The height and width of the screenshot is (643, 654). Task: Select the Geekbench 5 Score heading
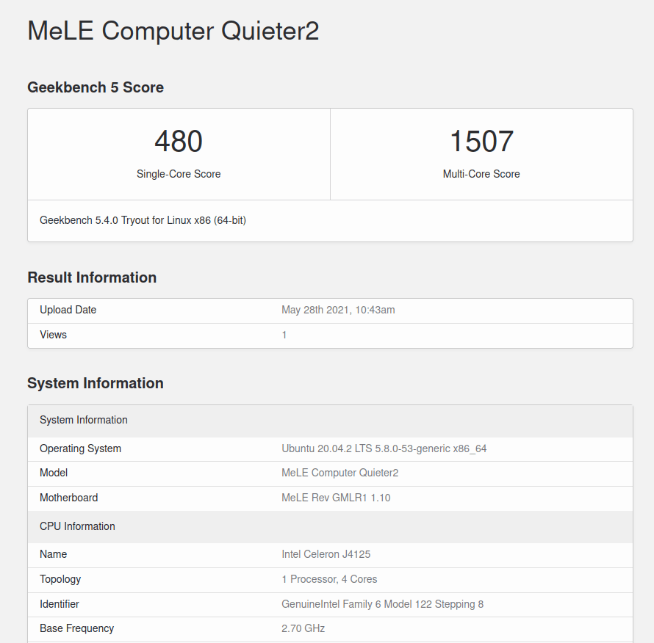(96, 87)
